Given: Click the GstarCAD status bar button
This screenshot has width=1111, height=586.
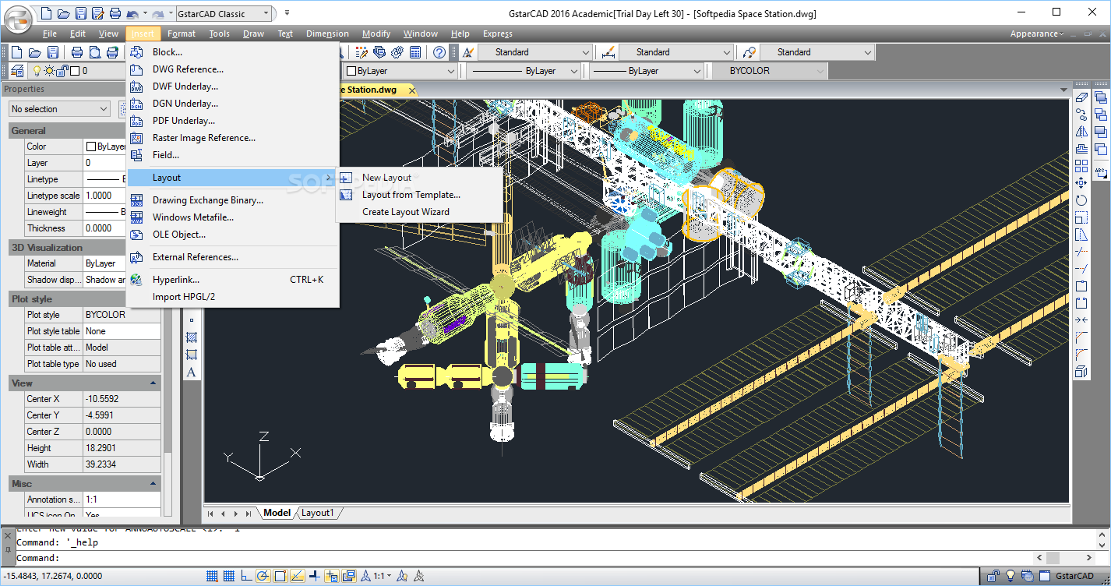Looking at the screenshot, I should pyautogui.click(x=1074, y=577).
